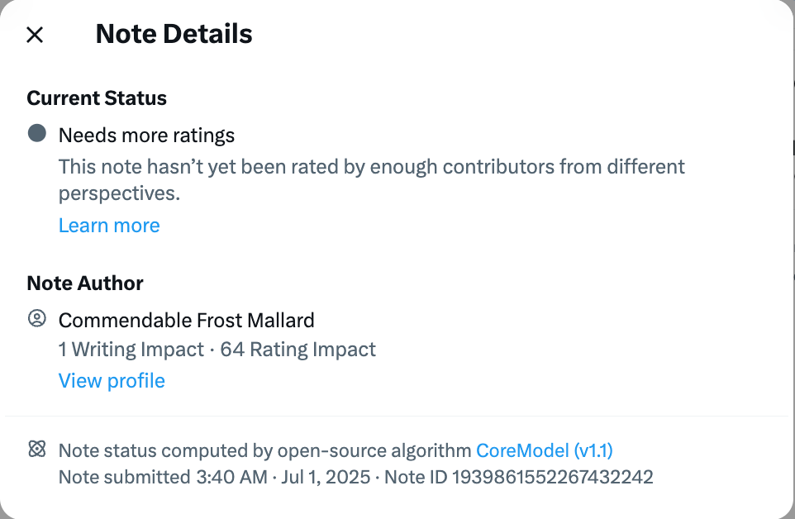Click the divider line below View profile
The width and height of the screenshot is (795, 519).
point(397,417)
